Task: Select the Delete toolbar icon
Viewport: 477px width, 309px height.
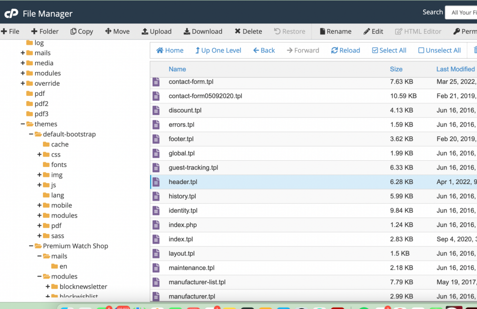Action: click(x=248, y=31)
